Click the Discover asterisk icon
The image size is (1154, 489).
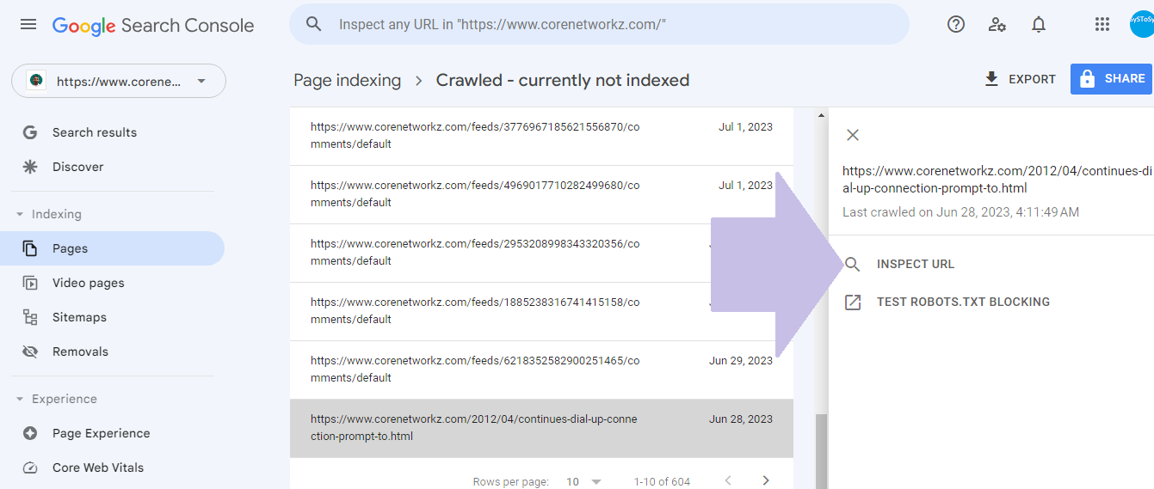click(x=30, y=167)
